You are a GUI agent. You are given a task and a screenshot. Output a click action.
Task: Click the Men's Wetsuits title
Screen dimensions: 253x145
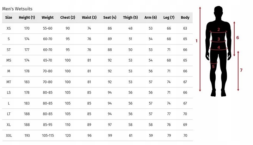17,9
